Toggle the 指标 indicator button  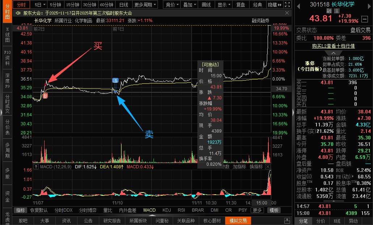(20, 210)
